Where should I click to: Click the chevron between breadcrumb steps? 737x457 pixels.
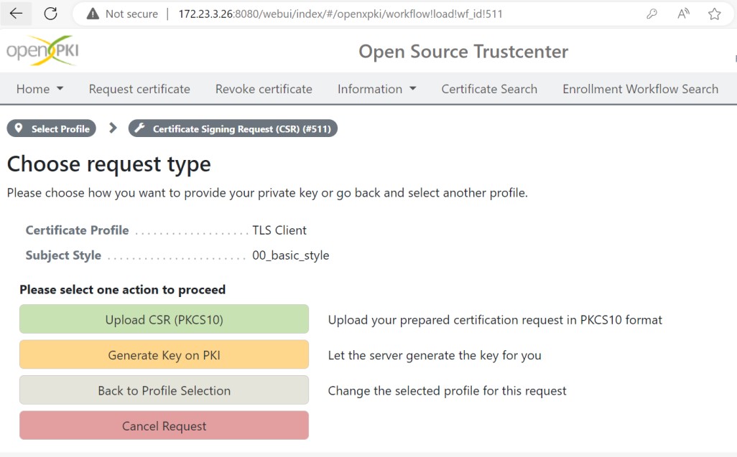point(112,128)
